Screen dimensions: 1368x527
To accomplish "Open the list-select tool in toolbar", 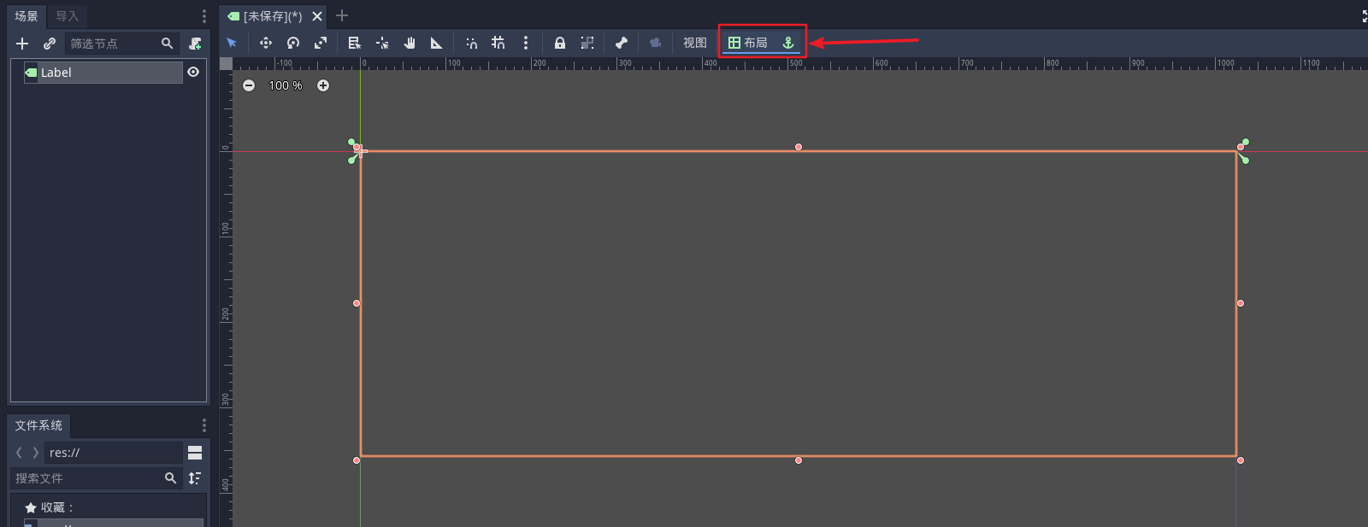I will click(355, 43).
